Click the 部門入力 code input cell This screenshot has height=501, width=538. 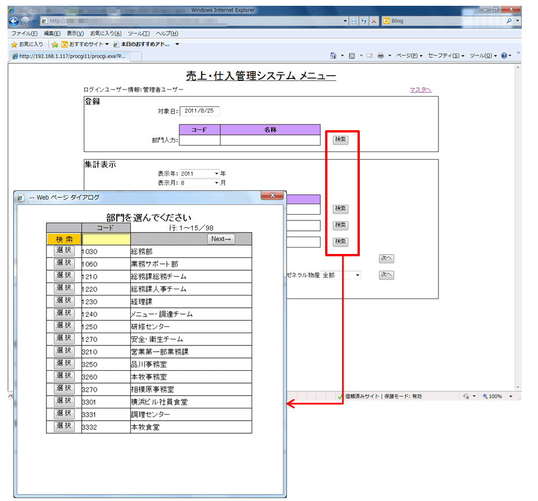pyautogui.click(x=200, y=141)
